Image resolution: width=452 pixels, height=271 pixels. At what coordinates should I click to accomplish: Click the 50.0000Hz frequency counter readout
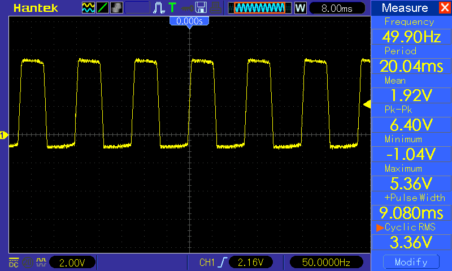pyautogui.click(x=326, y=263)
